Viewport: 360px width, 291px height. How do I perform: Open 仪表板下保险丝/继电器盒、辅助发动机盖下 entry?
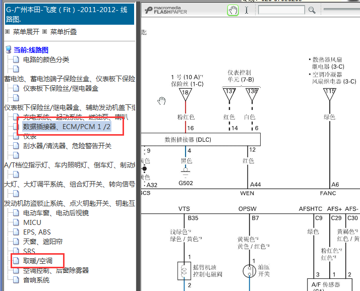[x=70, y=107]
